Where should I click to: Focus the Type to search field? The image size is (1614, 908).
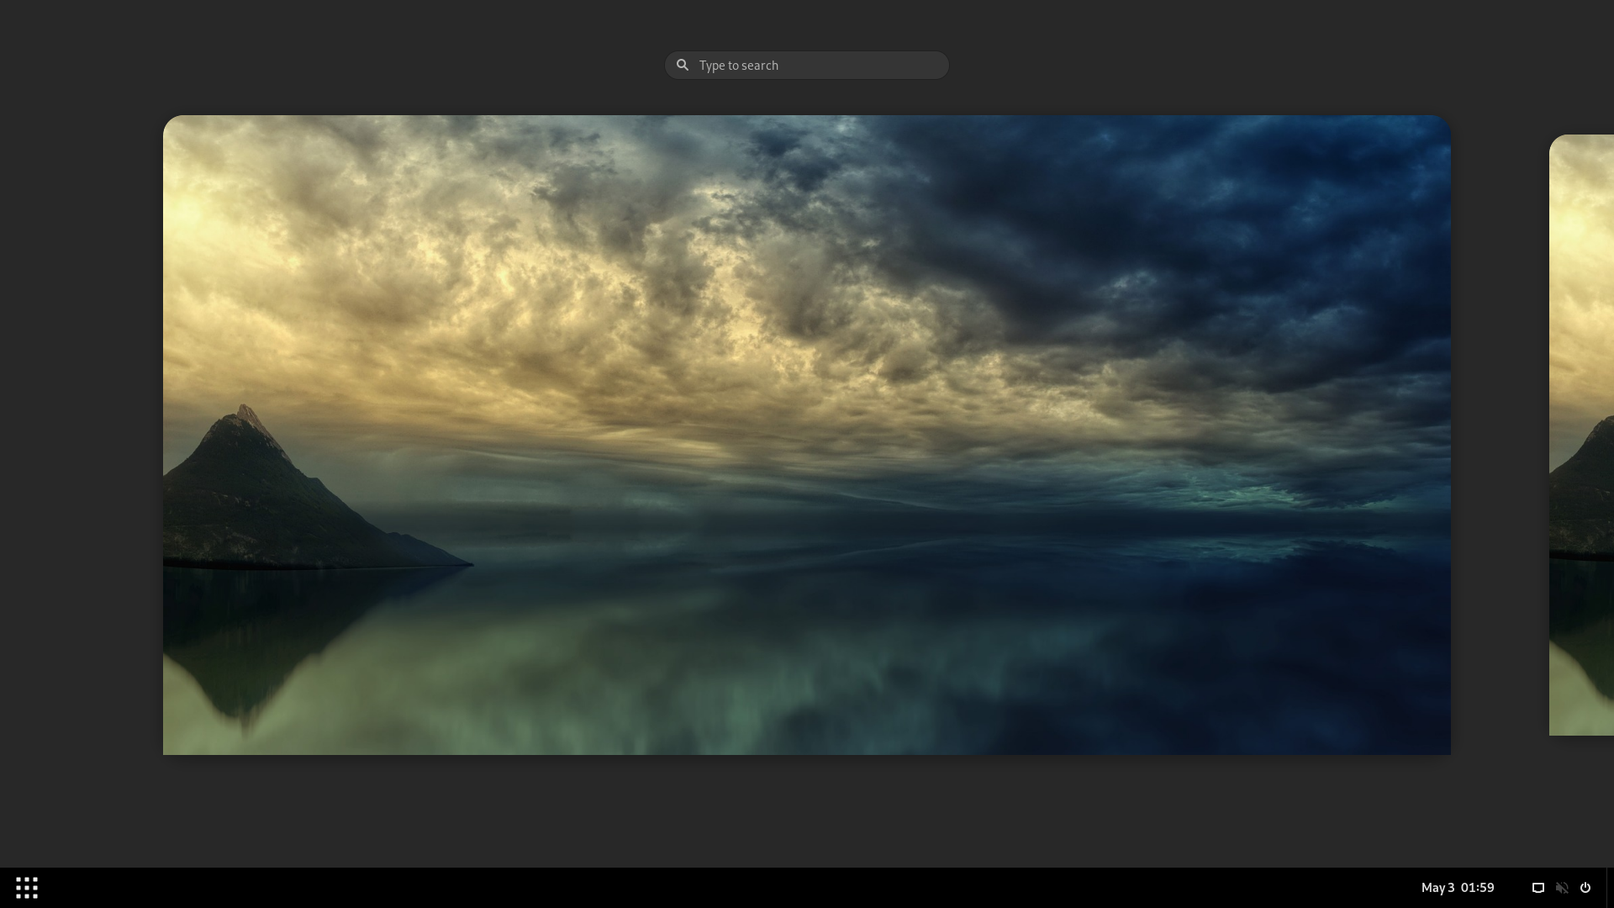807,66
